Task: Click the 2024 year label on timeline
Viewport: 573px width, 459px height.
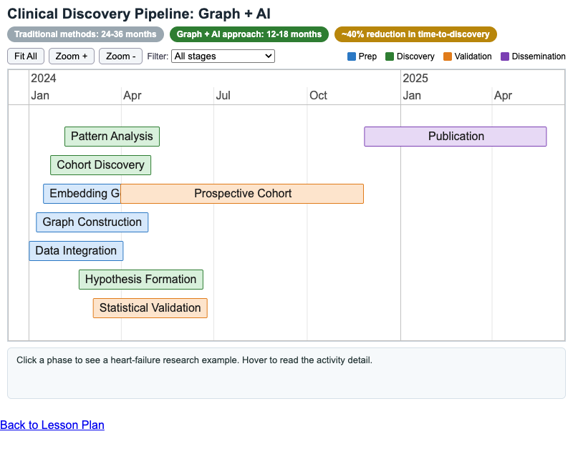Action: 44,78
